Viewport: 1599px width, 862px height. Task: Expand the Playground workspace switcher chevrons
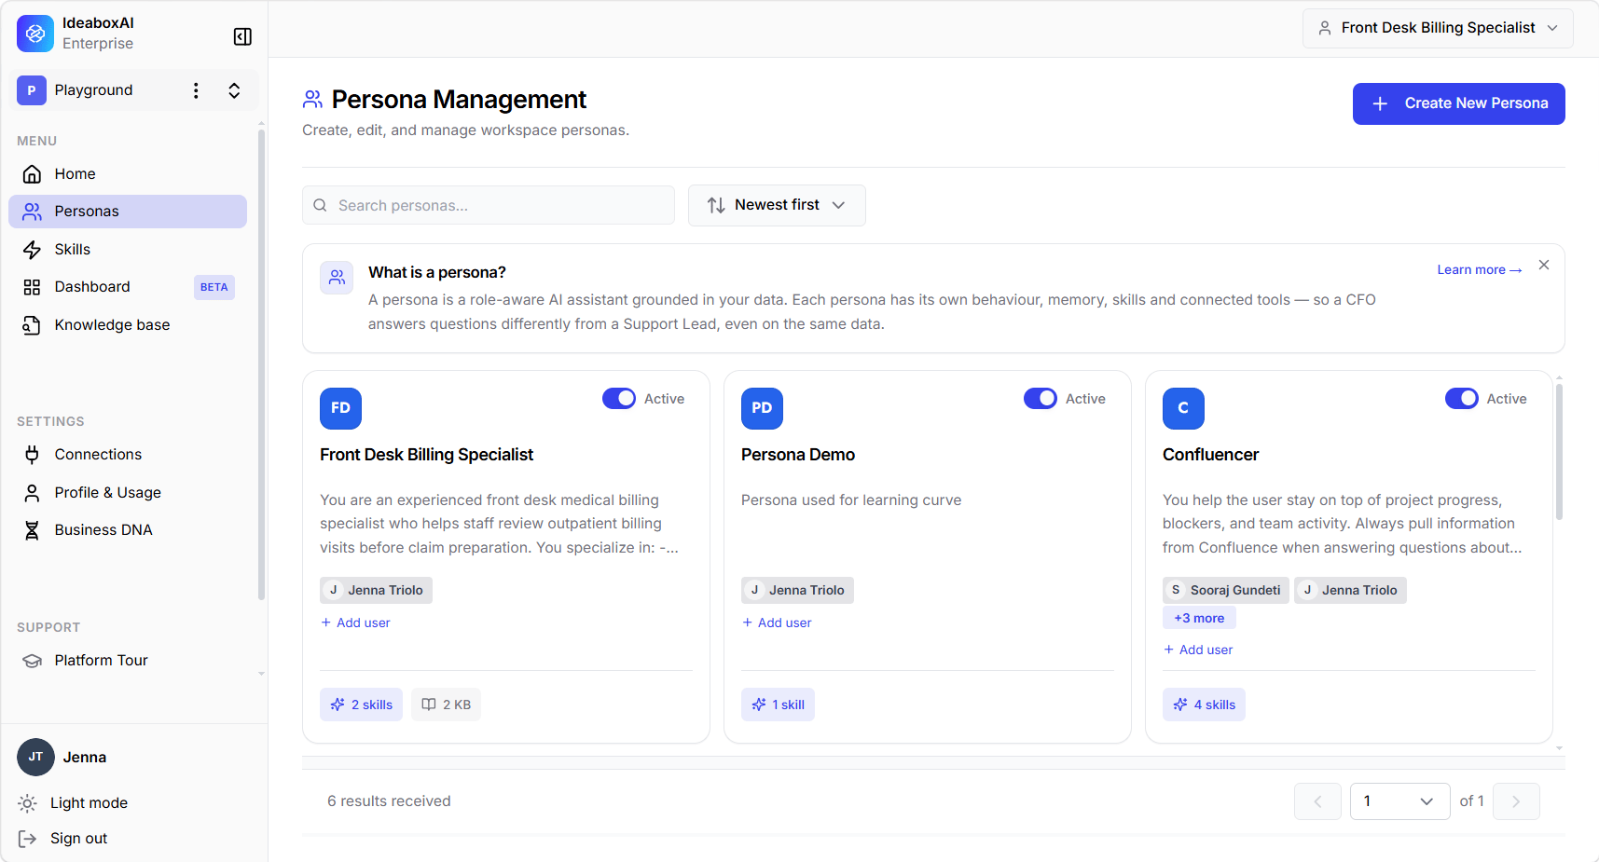click(234, 90)
